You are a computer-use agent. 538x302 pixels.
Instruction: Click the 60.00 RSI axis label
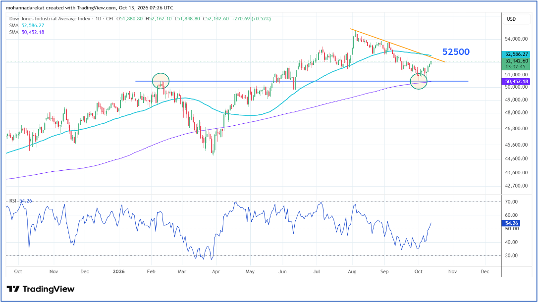(x=511, y=215)
